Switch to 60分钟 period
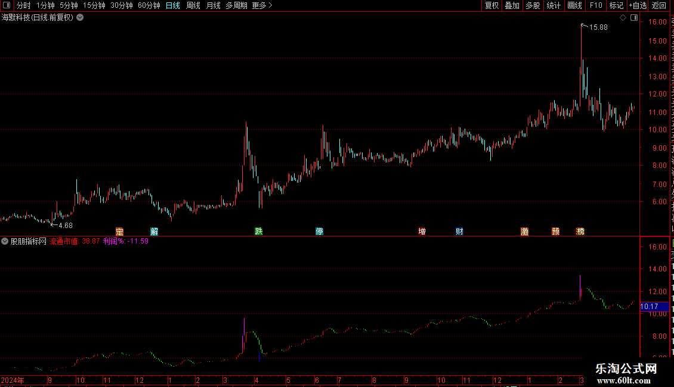The height and width of the screenshot is (387, 674). click(x=149, y=5)
